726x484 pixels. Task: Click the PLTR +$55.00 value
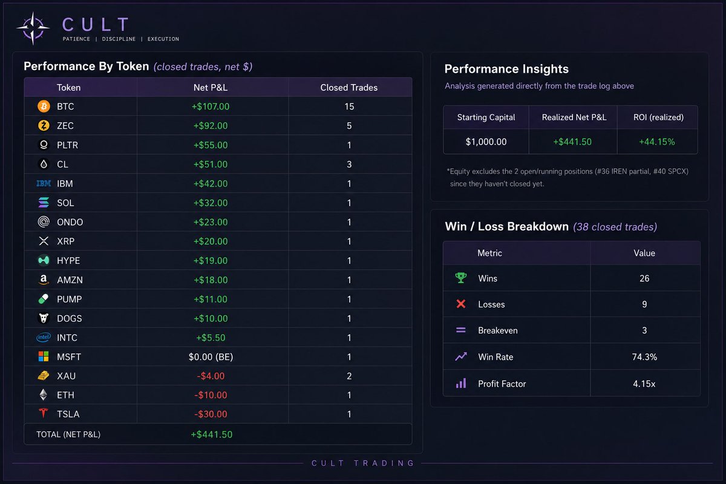click(211, 145)
